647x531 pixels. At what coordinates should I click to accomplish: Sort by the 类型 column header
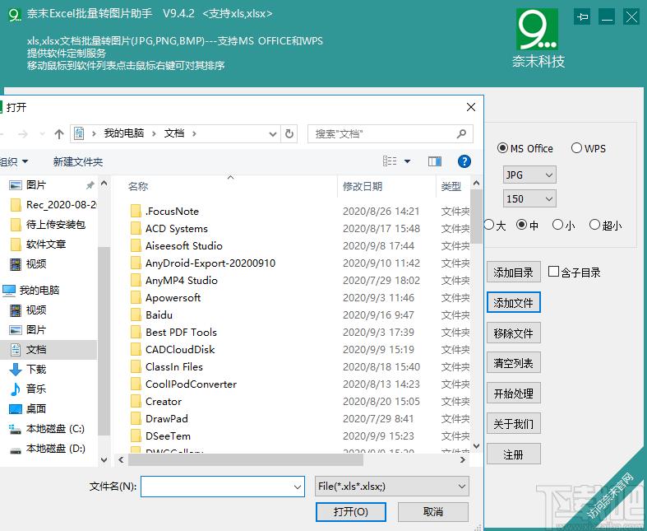coord(451,186)
